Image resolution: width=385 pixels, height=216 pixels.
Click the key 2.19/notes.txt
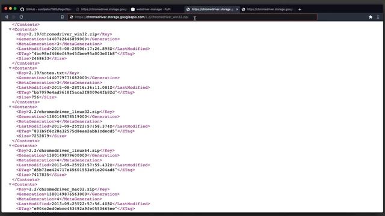coord(46,73)
